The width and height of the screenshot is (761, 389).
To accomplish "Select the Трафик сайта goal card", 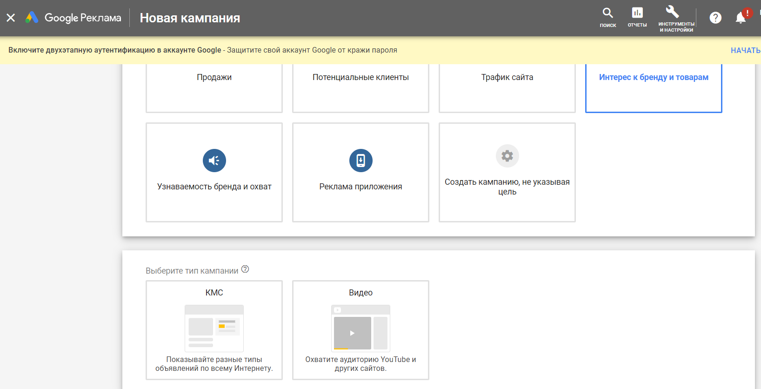I will click(x=507, y=87).
